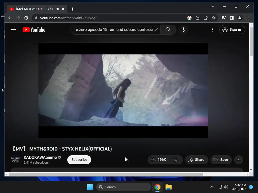Open the Chrome profile menu
The height and width of the screenshot is (193, 258).
[x=240, y=18]
